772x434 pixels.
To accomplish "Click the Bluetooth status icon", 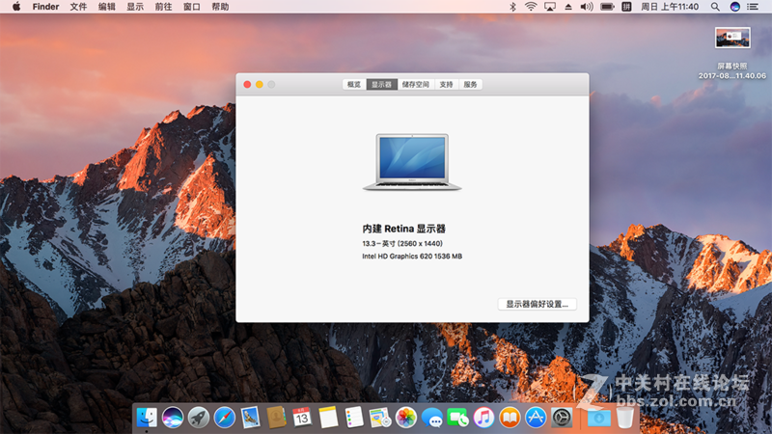I will pyautogui.click(x=512, y=7).
